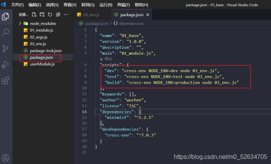
Task: Click the "keywords": [] line
Action: click(x=118, y=94)
